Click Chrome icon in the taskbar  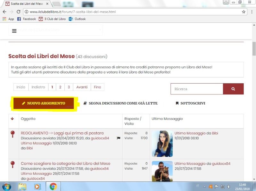point(53,186)
